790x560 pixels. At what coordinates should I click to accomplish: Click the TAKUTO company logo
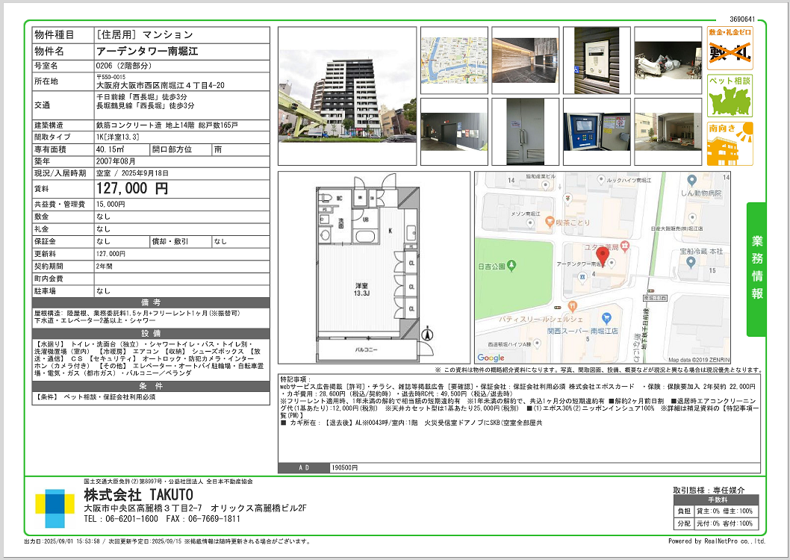tap(55, 508)
